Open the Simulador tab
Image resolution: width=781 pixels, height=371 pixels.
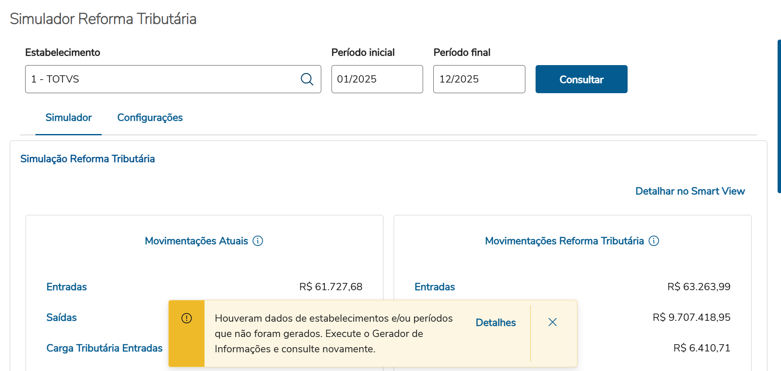point(69,118)
